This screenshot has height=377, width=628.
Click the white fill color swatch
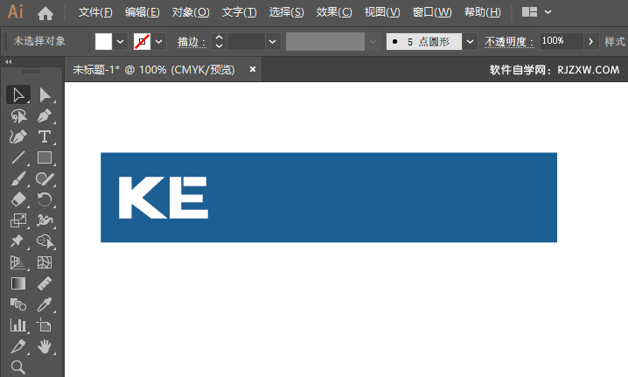pyautogui.click(x=103, y=41)
